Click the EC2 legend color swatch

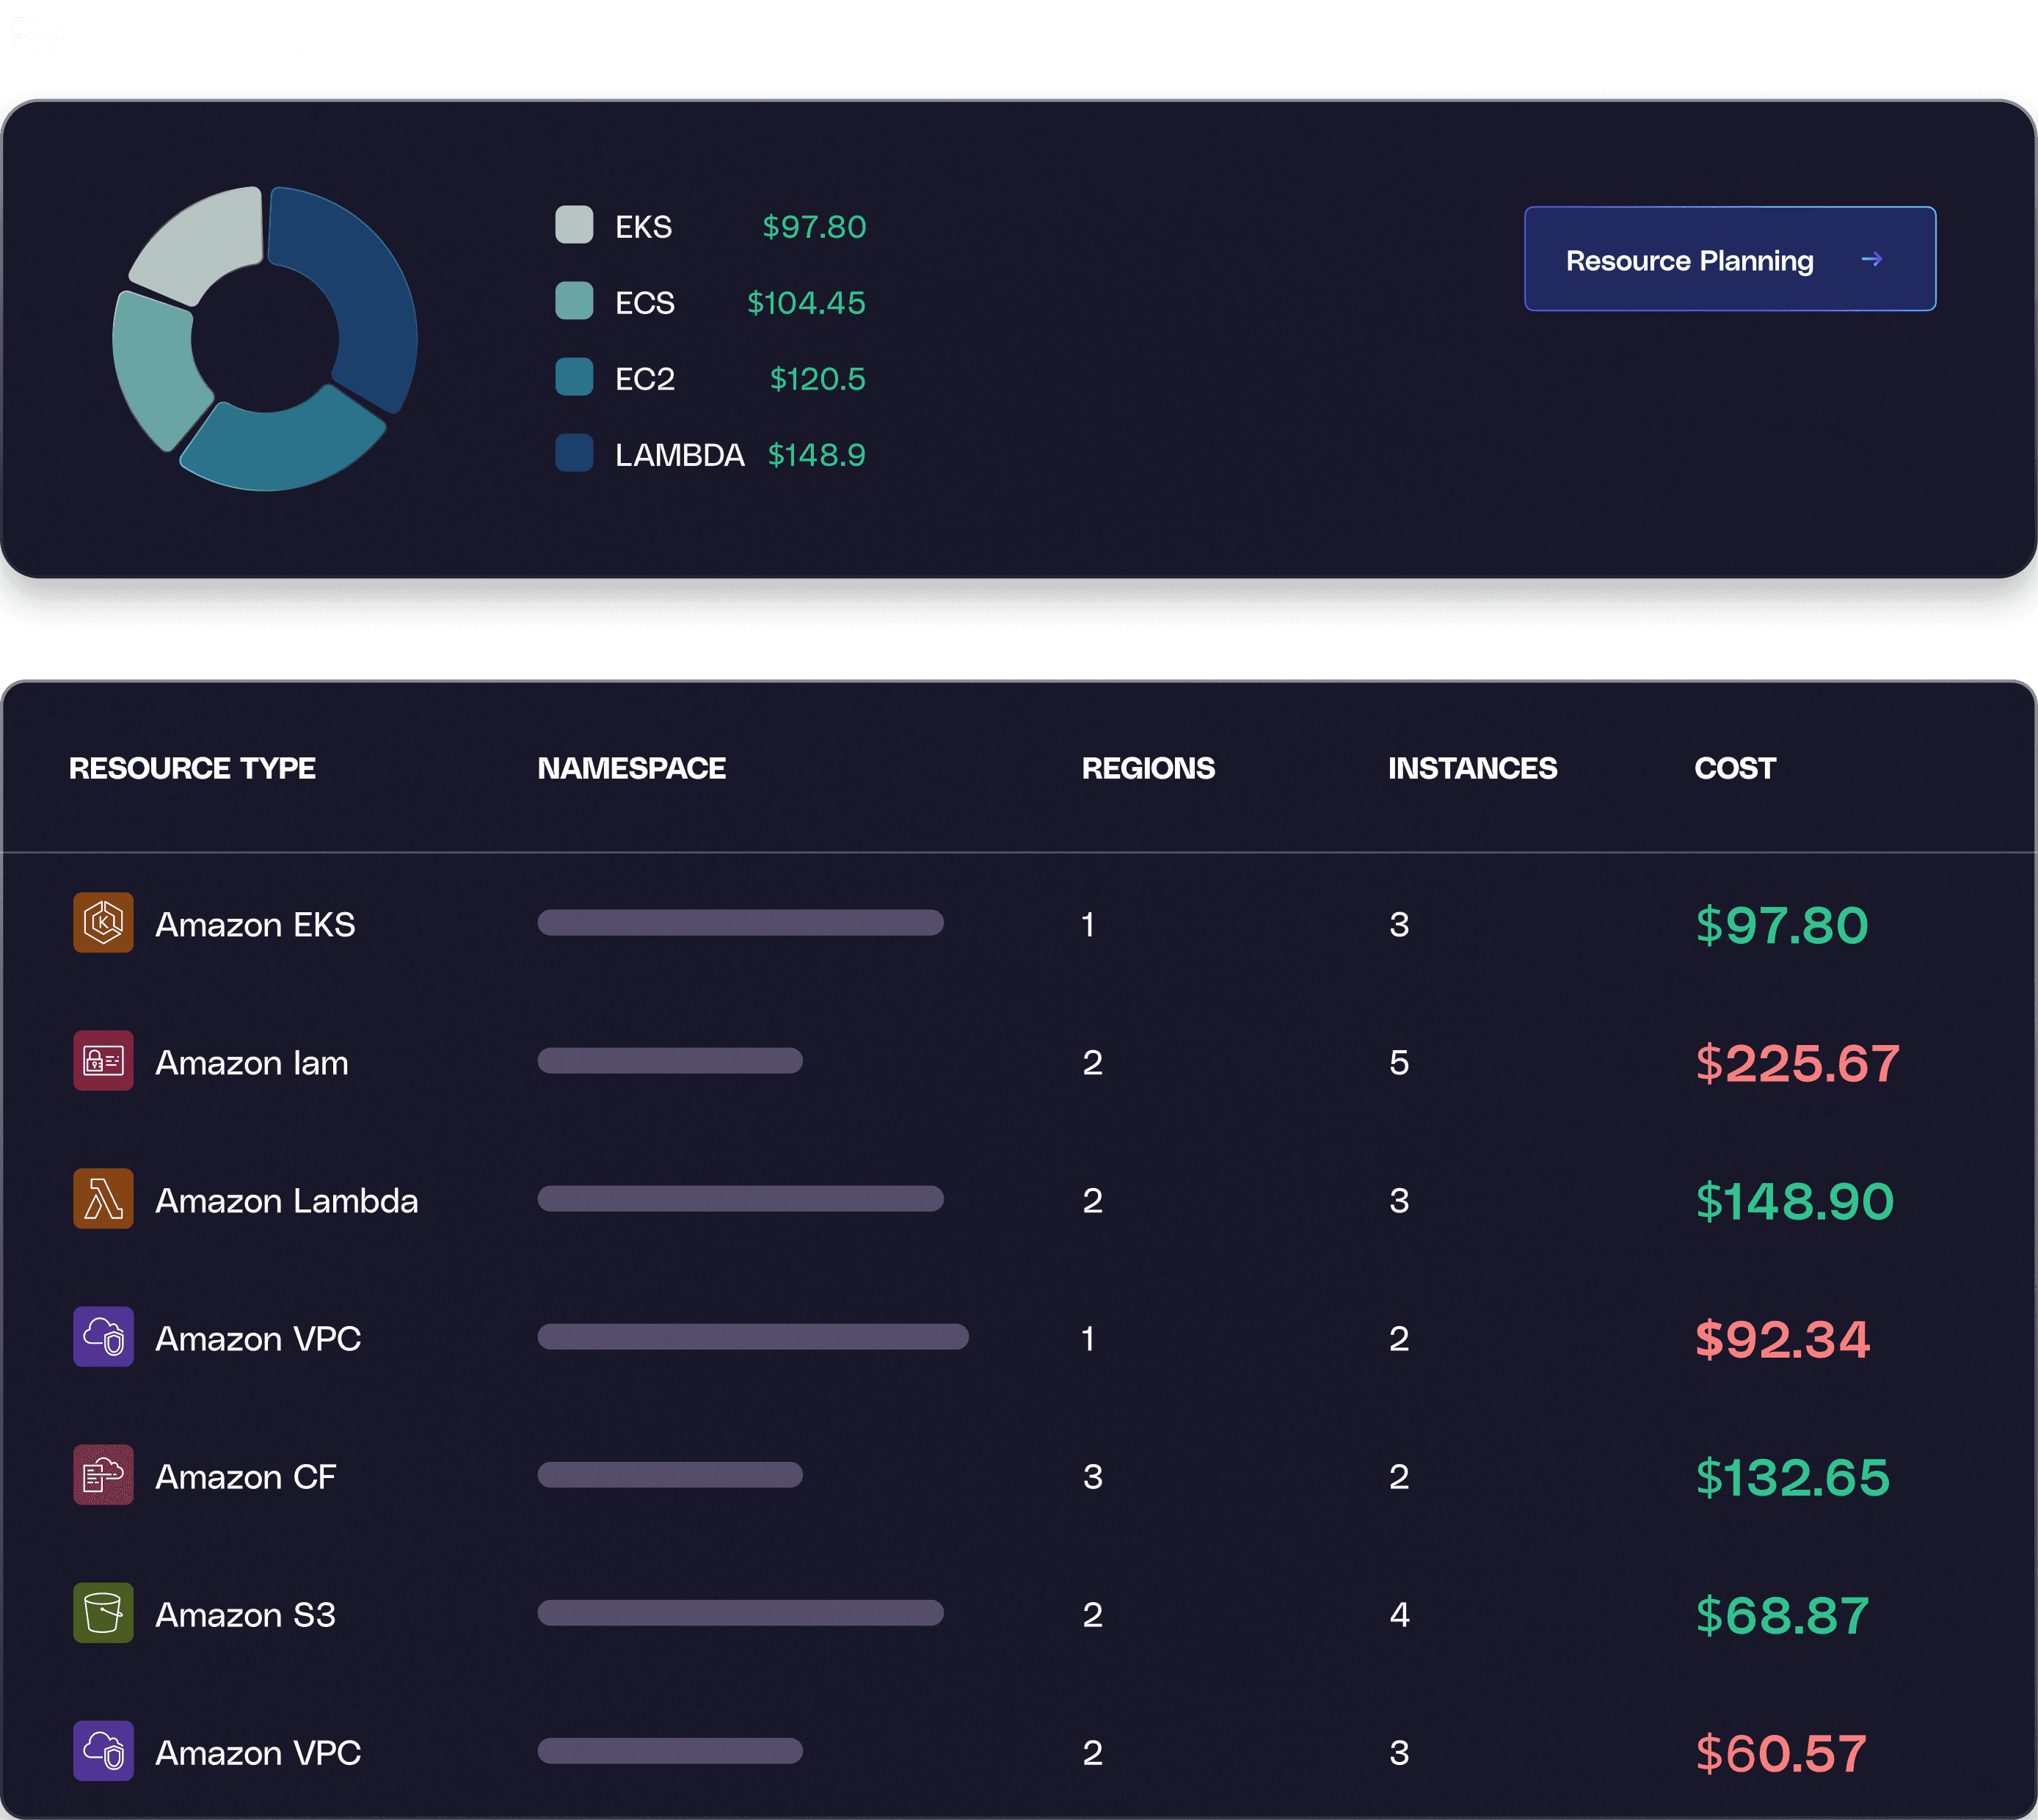click(x=574, y=377)
